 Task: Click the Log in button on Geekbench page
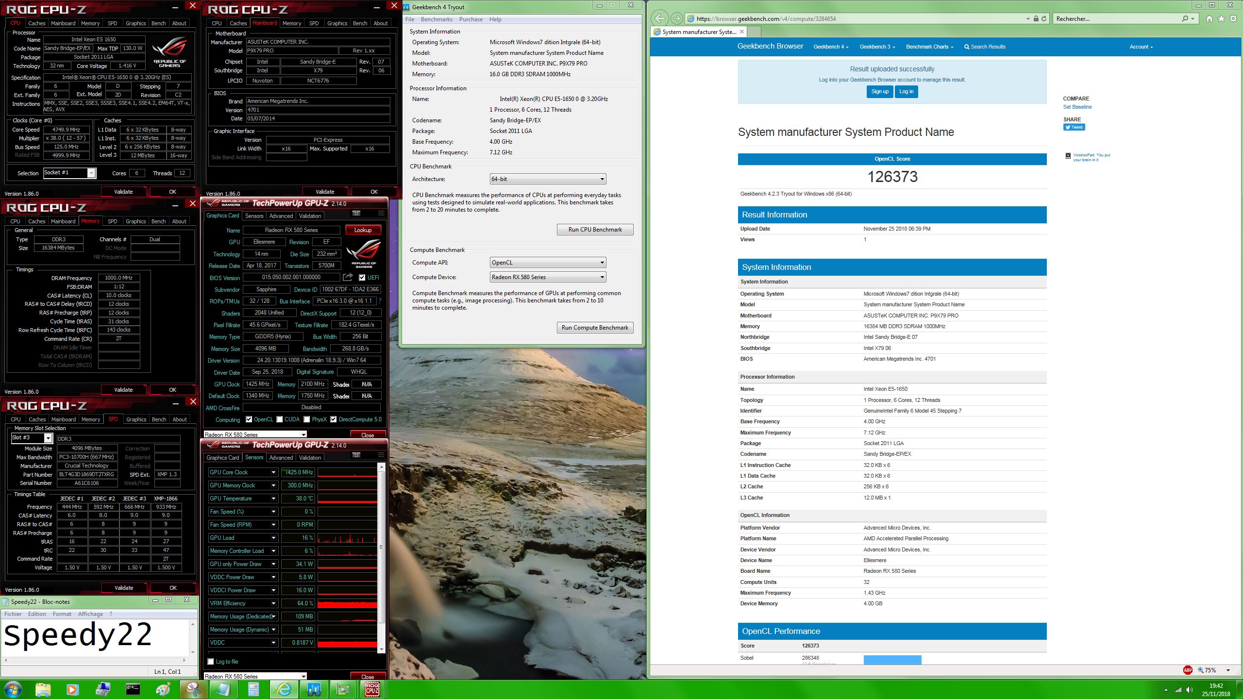pos(906,91)
